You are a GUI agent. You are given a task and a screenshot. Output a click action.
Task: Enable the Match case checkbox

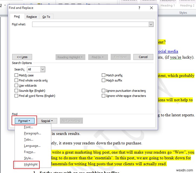coord(16,75)
